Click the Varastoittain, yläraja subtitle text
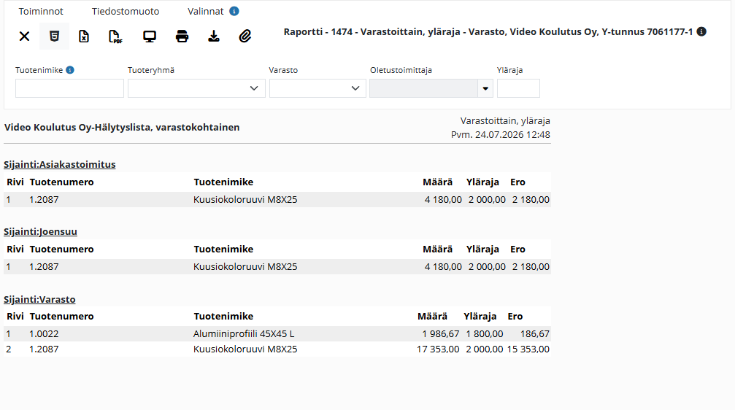 505,121
